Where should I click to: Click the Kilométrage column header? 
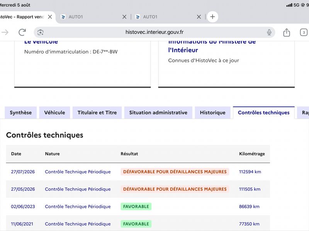[252, 154]
